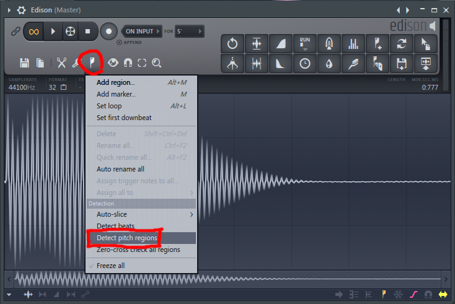Click the Regions flag icon in toolbar
Screen dimensions: 455x304
(92, 63)
